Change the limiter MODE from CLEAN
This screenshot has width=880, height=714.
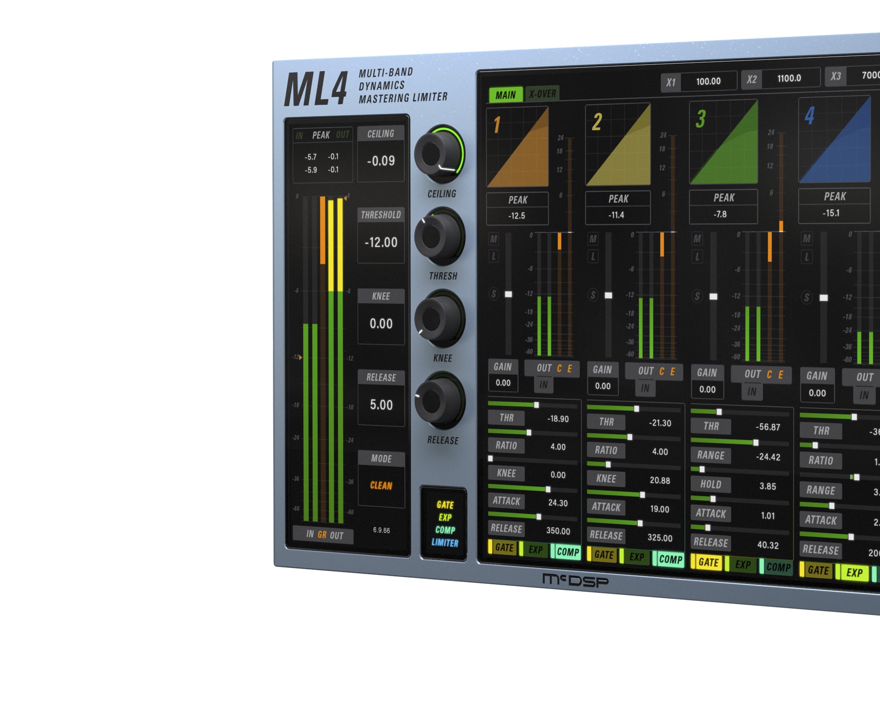381,485
